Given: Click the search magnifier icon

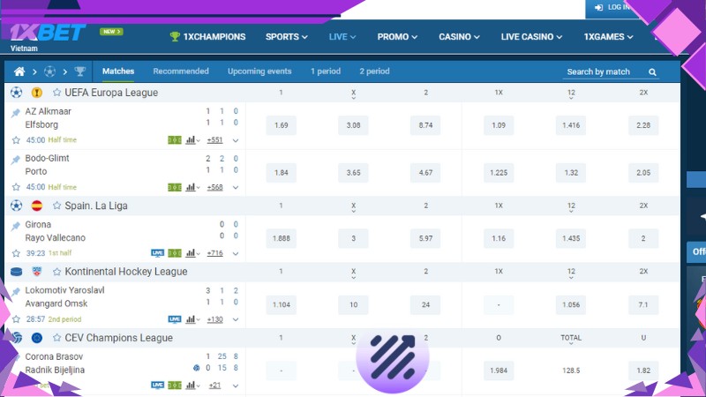Looking at the screenshot, I should 652,72.
